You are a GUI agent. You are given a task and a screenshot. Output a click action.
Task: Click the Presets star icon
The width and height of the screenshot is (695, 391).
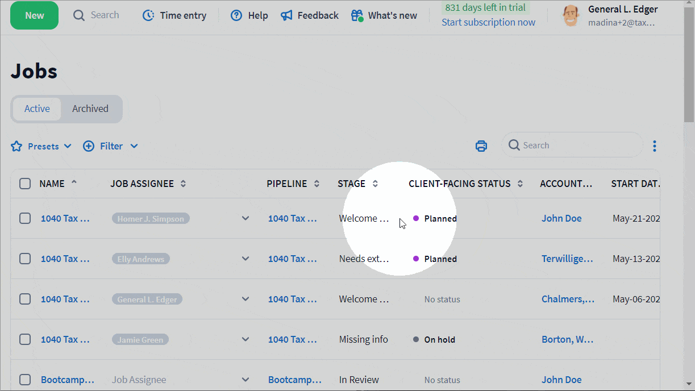(x=16, y=147)
